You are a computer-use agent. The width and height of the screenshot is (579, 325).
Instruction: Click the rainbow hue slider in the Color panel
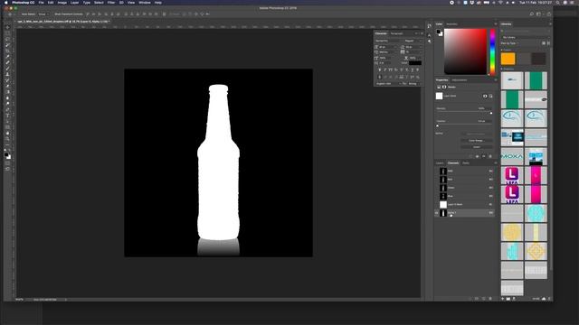pyautogui.click(x=492, y=52)
